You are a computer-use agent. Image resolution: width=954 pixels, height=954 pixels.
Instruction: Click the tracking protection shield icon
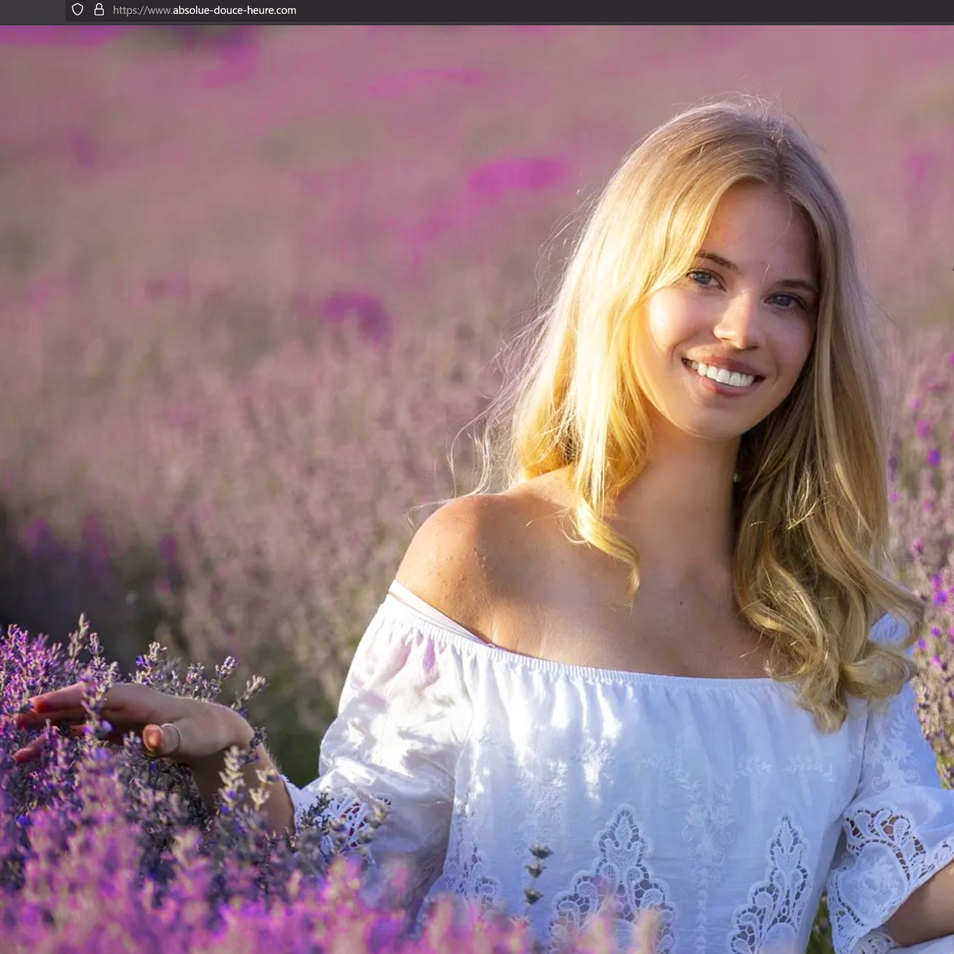[78, 10]
